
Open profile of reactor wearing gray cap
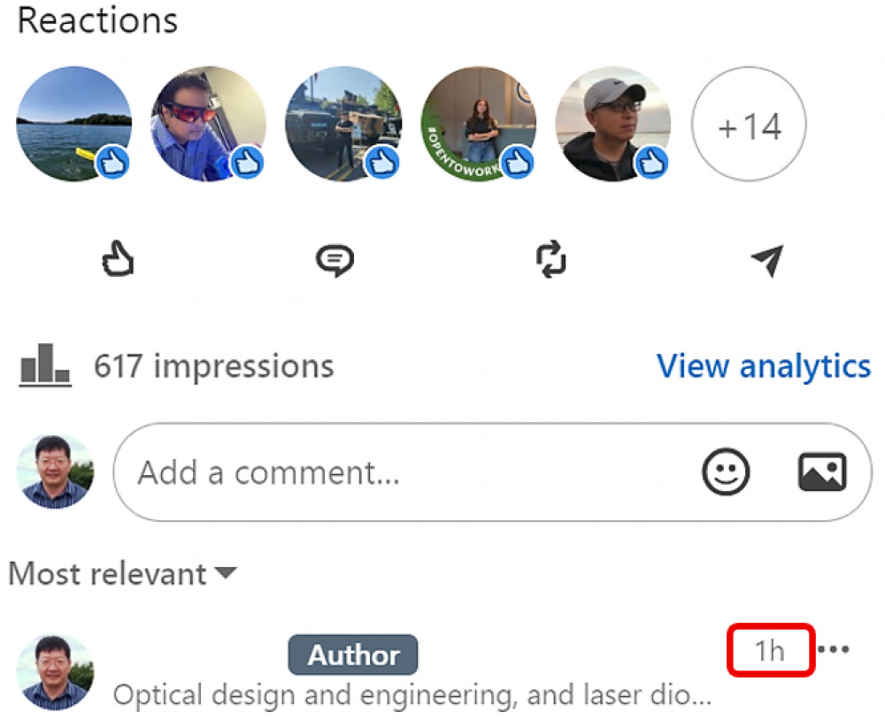[613, 124]
